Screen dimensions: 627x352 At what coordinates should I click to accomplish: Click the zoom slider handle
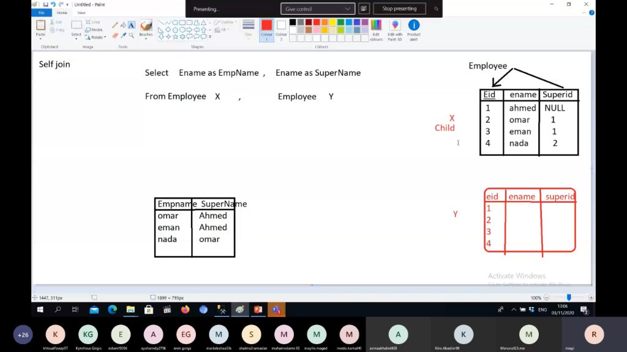(x=569, y=298)
